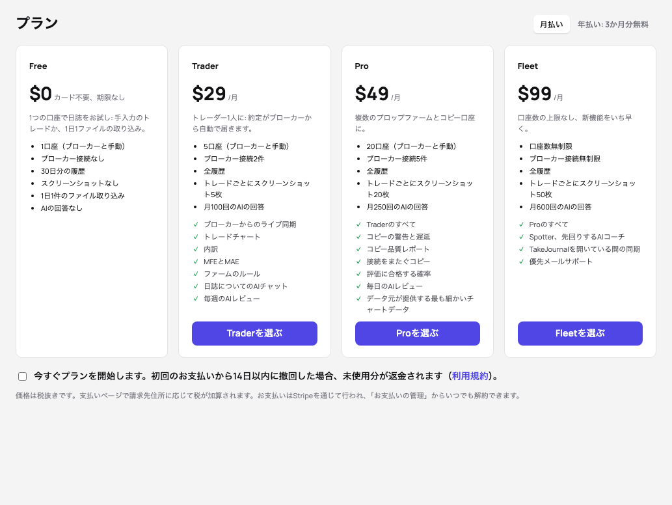Click the Traderを選ぶ button

pyautogui.click(x=254, y=333)
